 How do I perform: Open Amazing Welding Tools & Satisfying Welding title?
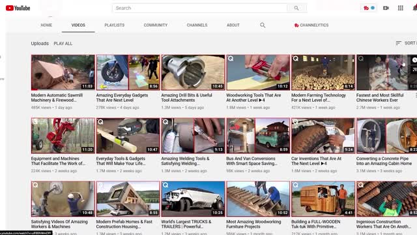185,161
